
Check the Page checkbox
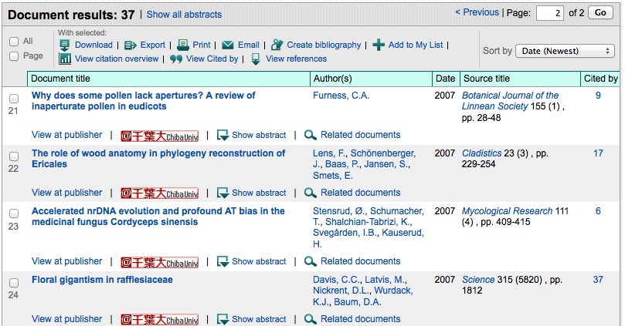(x=14, y=56)
